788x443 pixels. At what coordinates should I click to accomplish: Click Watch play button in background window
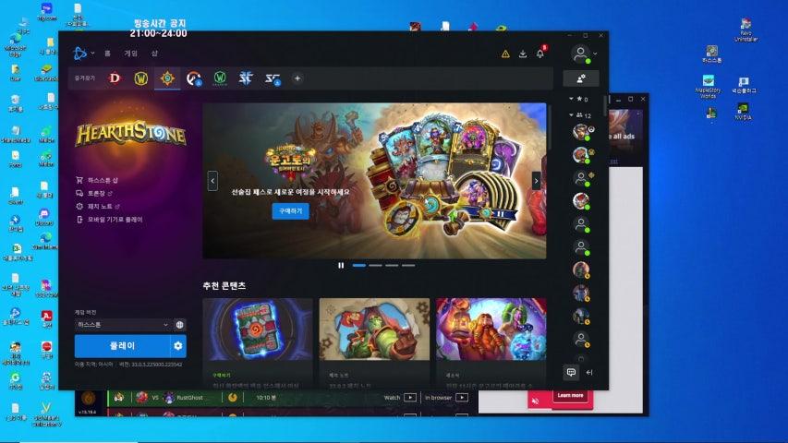(410, 397)
